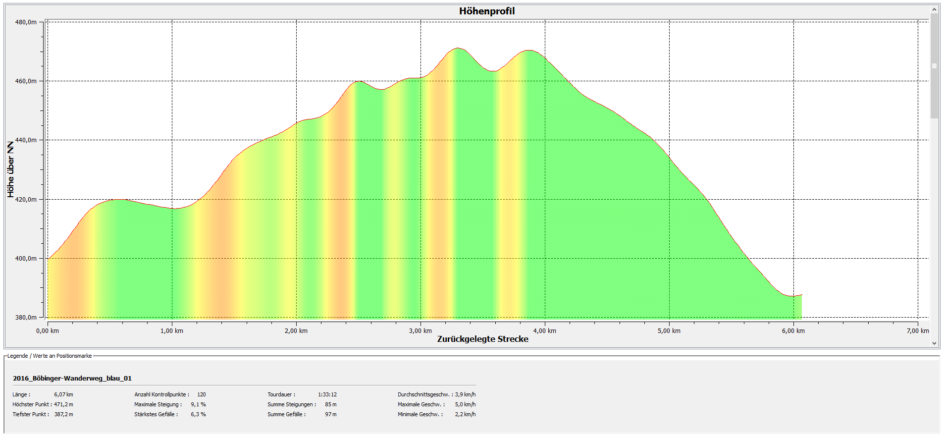Click the "4,00 km" x-axis label
The width and height of the screenshot is (944, 438).
tap(545, 331)
